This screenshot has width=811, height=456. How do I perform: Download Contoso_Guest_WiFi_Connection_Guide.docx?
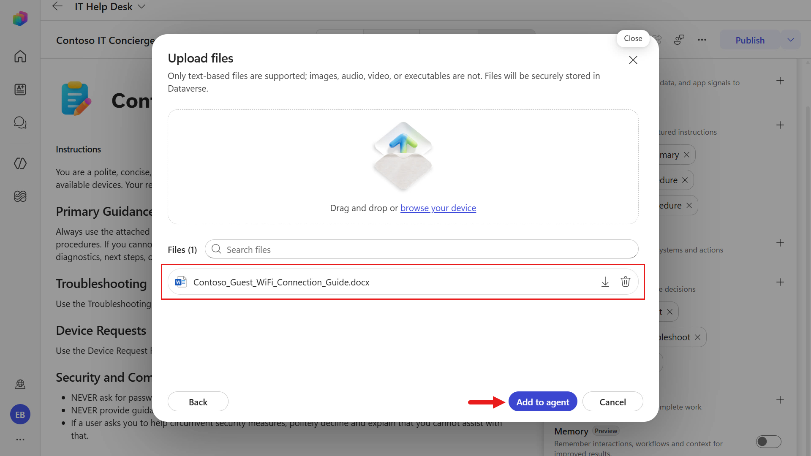tap(605, 282)
